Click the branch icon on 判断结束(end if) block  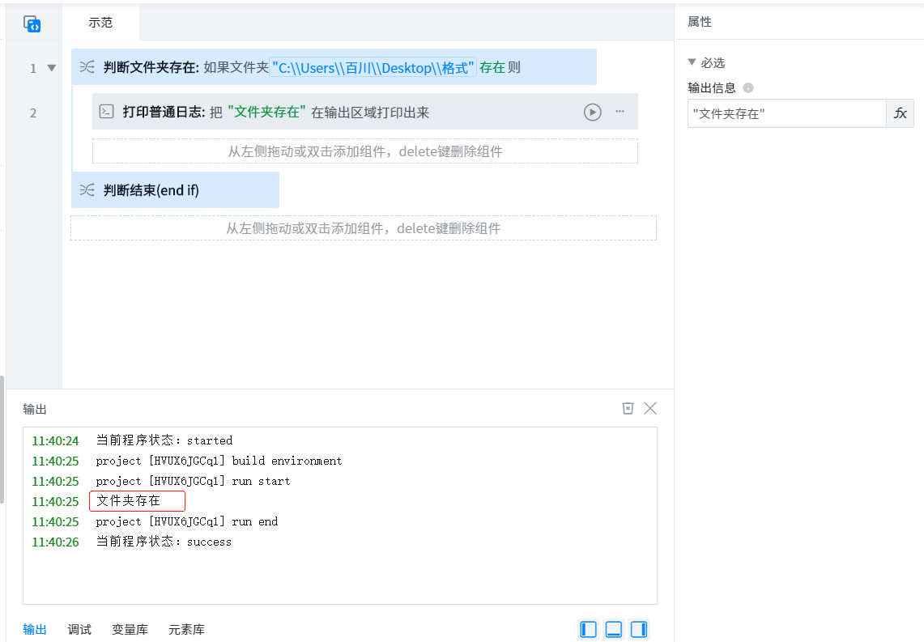[87, 190]
